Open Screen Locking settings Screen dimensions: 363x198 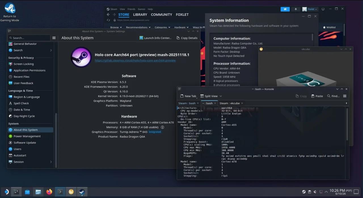[x=30, y=64]
